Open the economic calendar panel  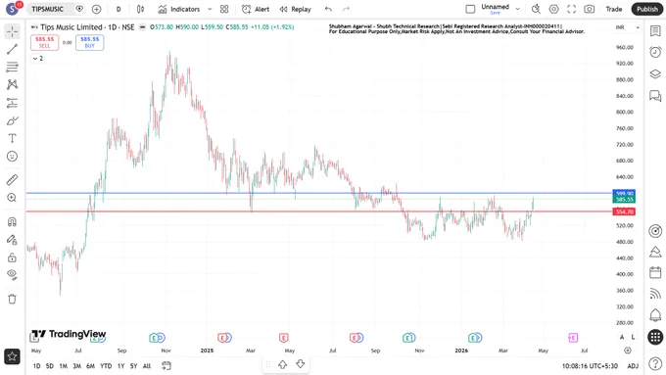point(655,272)
